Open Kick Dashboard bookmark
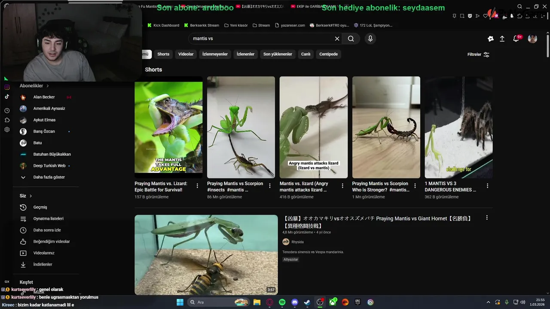The image size is (550, 309). pos(163,25)
